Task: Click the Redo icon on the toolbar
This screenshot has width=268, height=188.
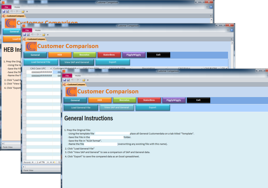Action: pyautogui.click(x=78, y=80)
